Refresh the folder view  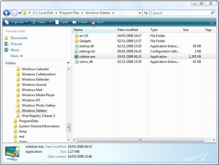pyautogui.click(x=146, y=13)
